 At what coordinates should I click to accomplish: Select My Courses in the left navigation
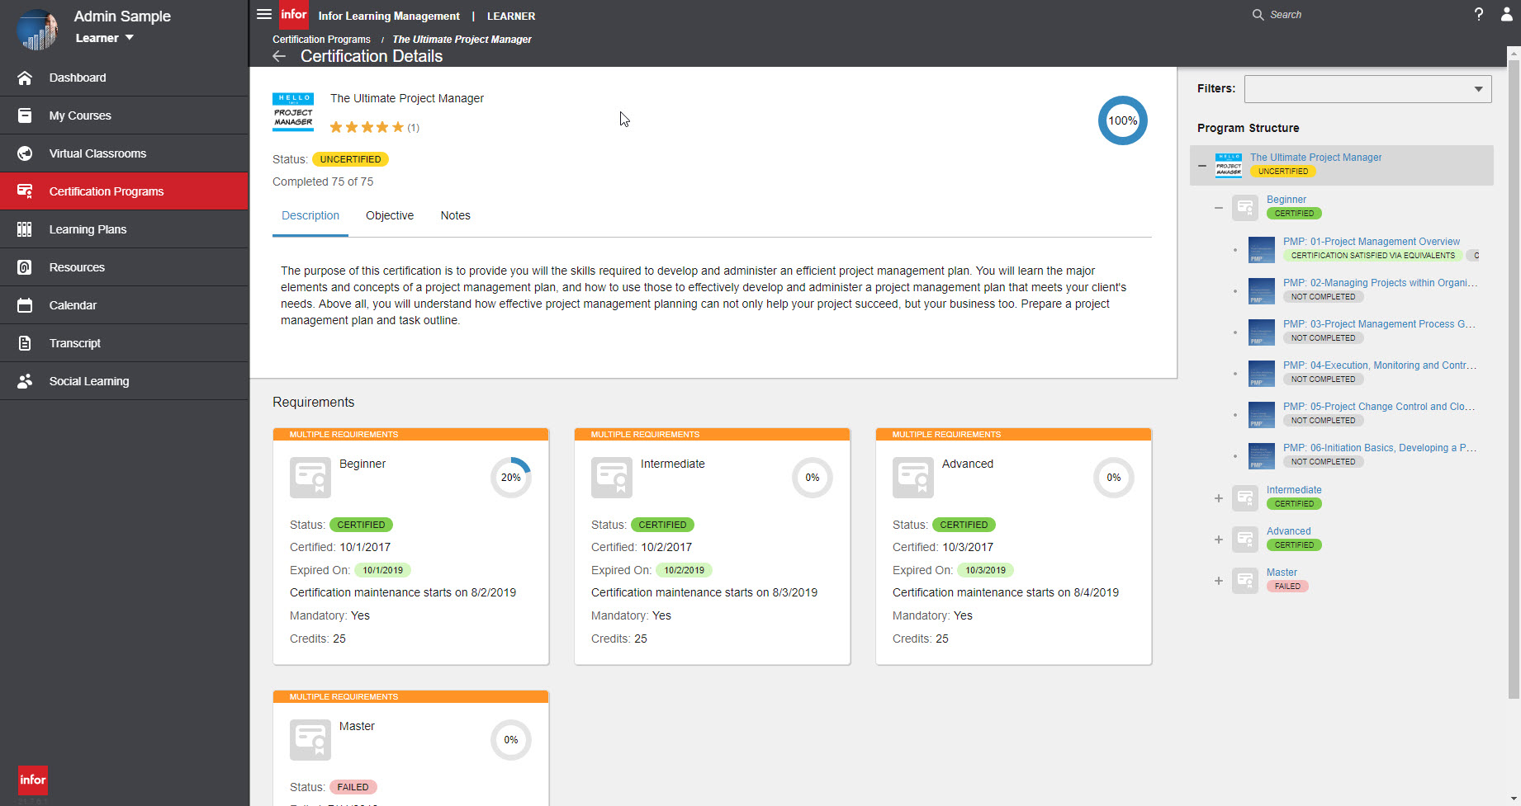(x=79, y=115)
